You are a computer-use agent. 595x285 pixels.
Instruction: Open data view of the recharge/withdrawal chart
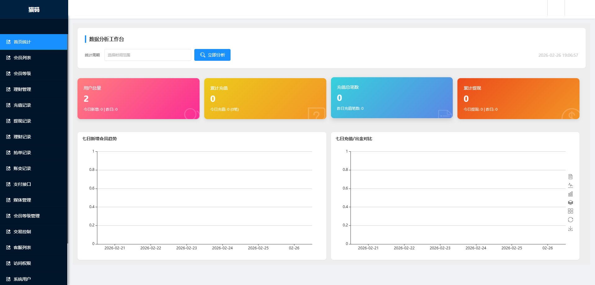tap(570, 177)
